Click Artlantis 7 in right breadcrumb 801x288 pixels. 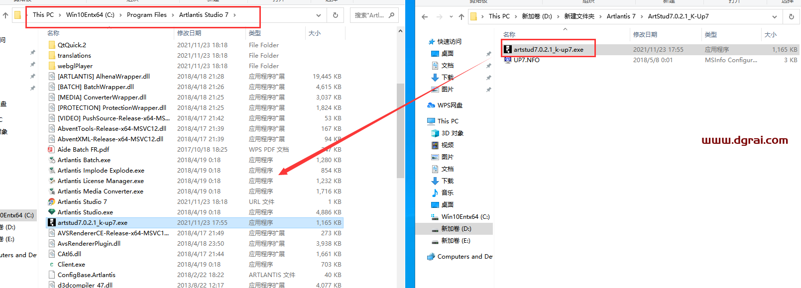click(621, 16)
